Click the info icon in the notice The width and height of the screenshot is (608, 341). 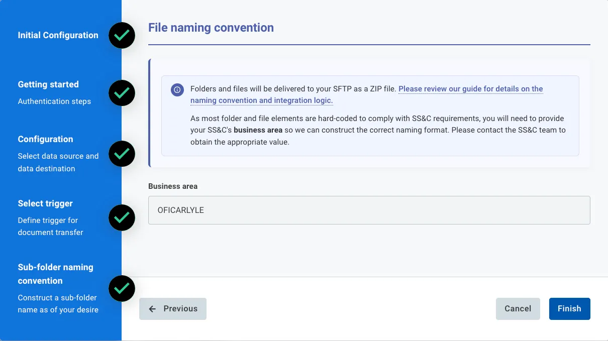177,89
